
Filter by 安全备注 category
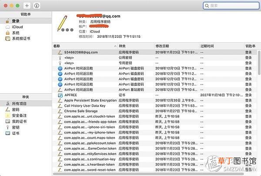(26, 115)
